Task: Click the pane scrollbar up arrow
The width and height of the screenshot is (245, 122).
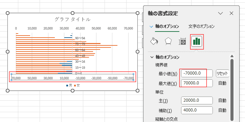Action: tap(232, 56)
